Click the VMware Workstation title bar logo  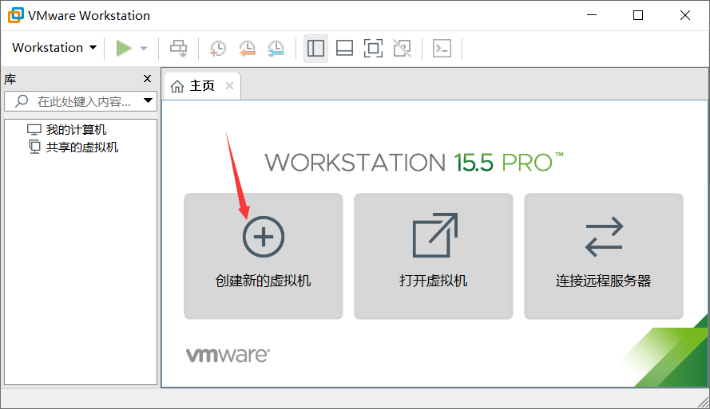pyautogui.click(x=15, y=15)
